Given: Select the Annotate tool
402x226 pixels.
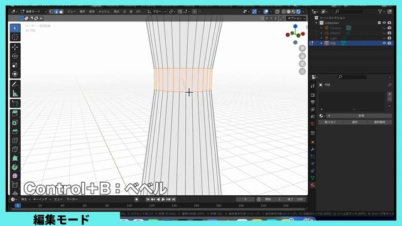Looking at the screenshot, I should click(15, 84).
